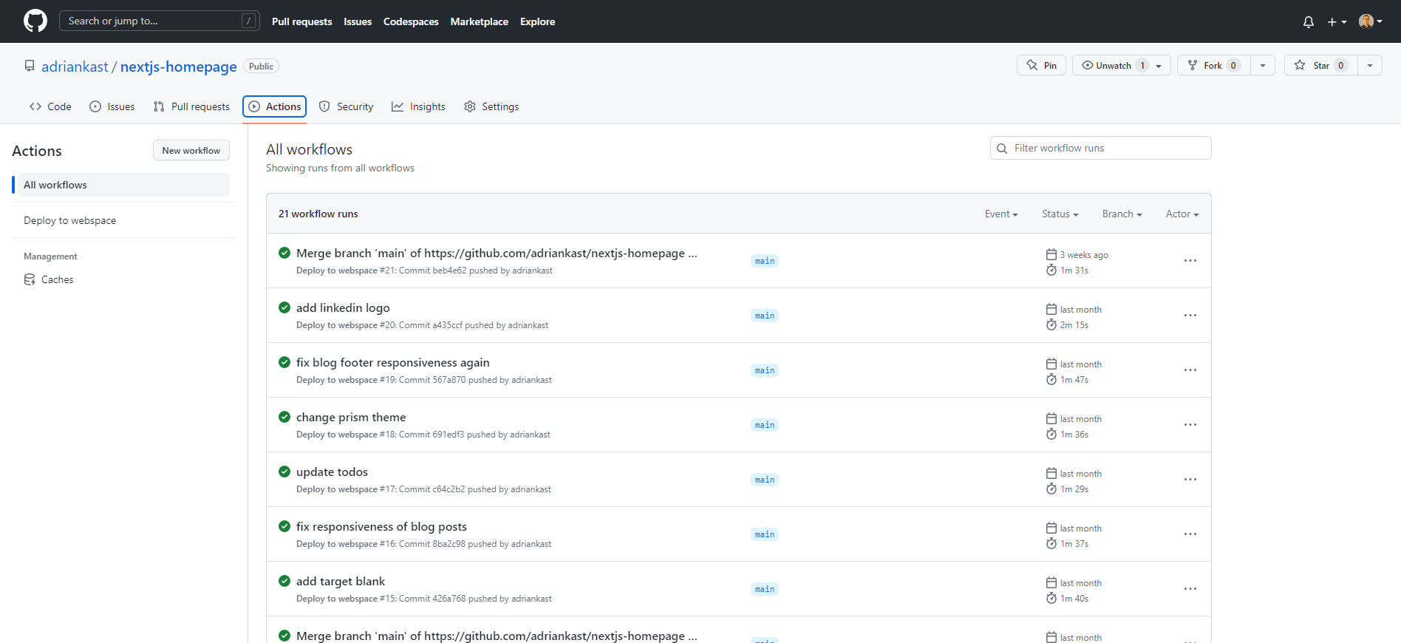The width and height of the screenshot is (1401, 643).
Task: Click the search icon in the filter box
Action: coord(1002,149)
